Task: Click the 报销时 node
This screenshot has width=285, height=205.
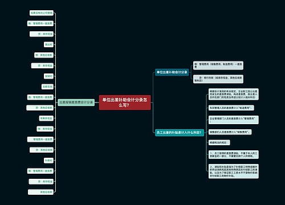Action: tap(48, 76)
